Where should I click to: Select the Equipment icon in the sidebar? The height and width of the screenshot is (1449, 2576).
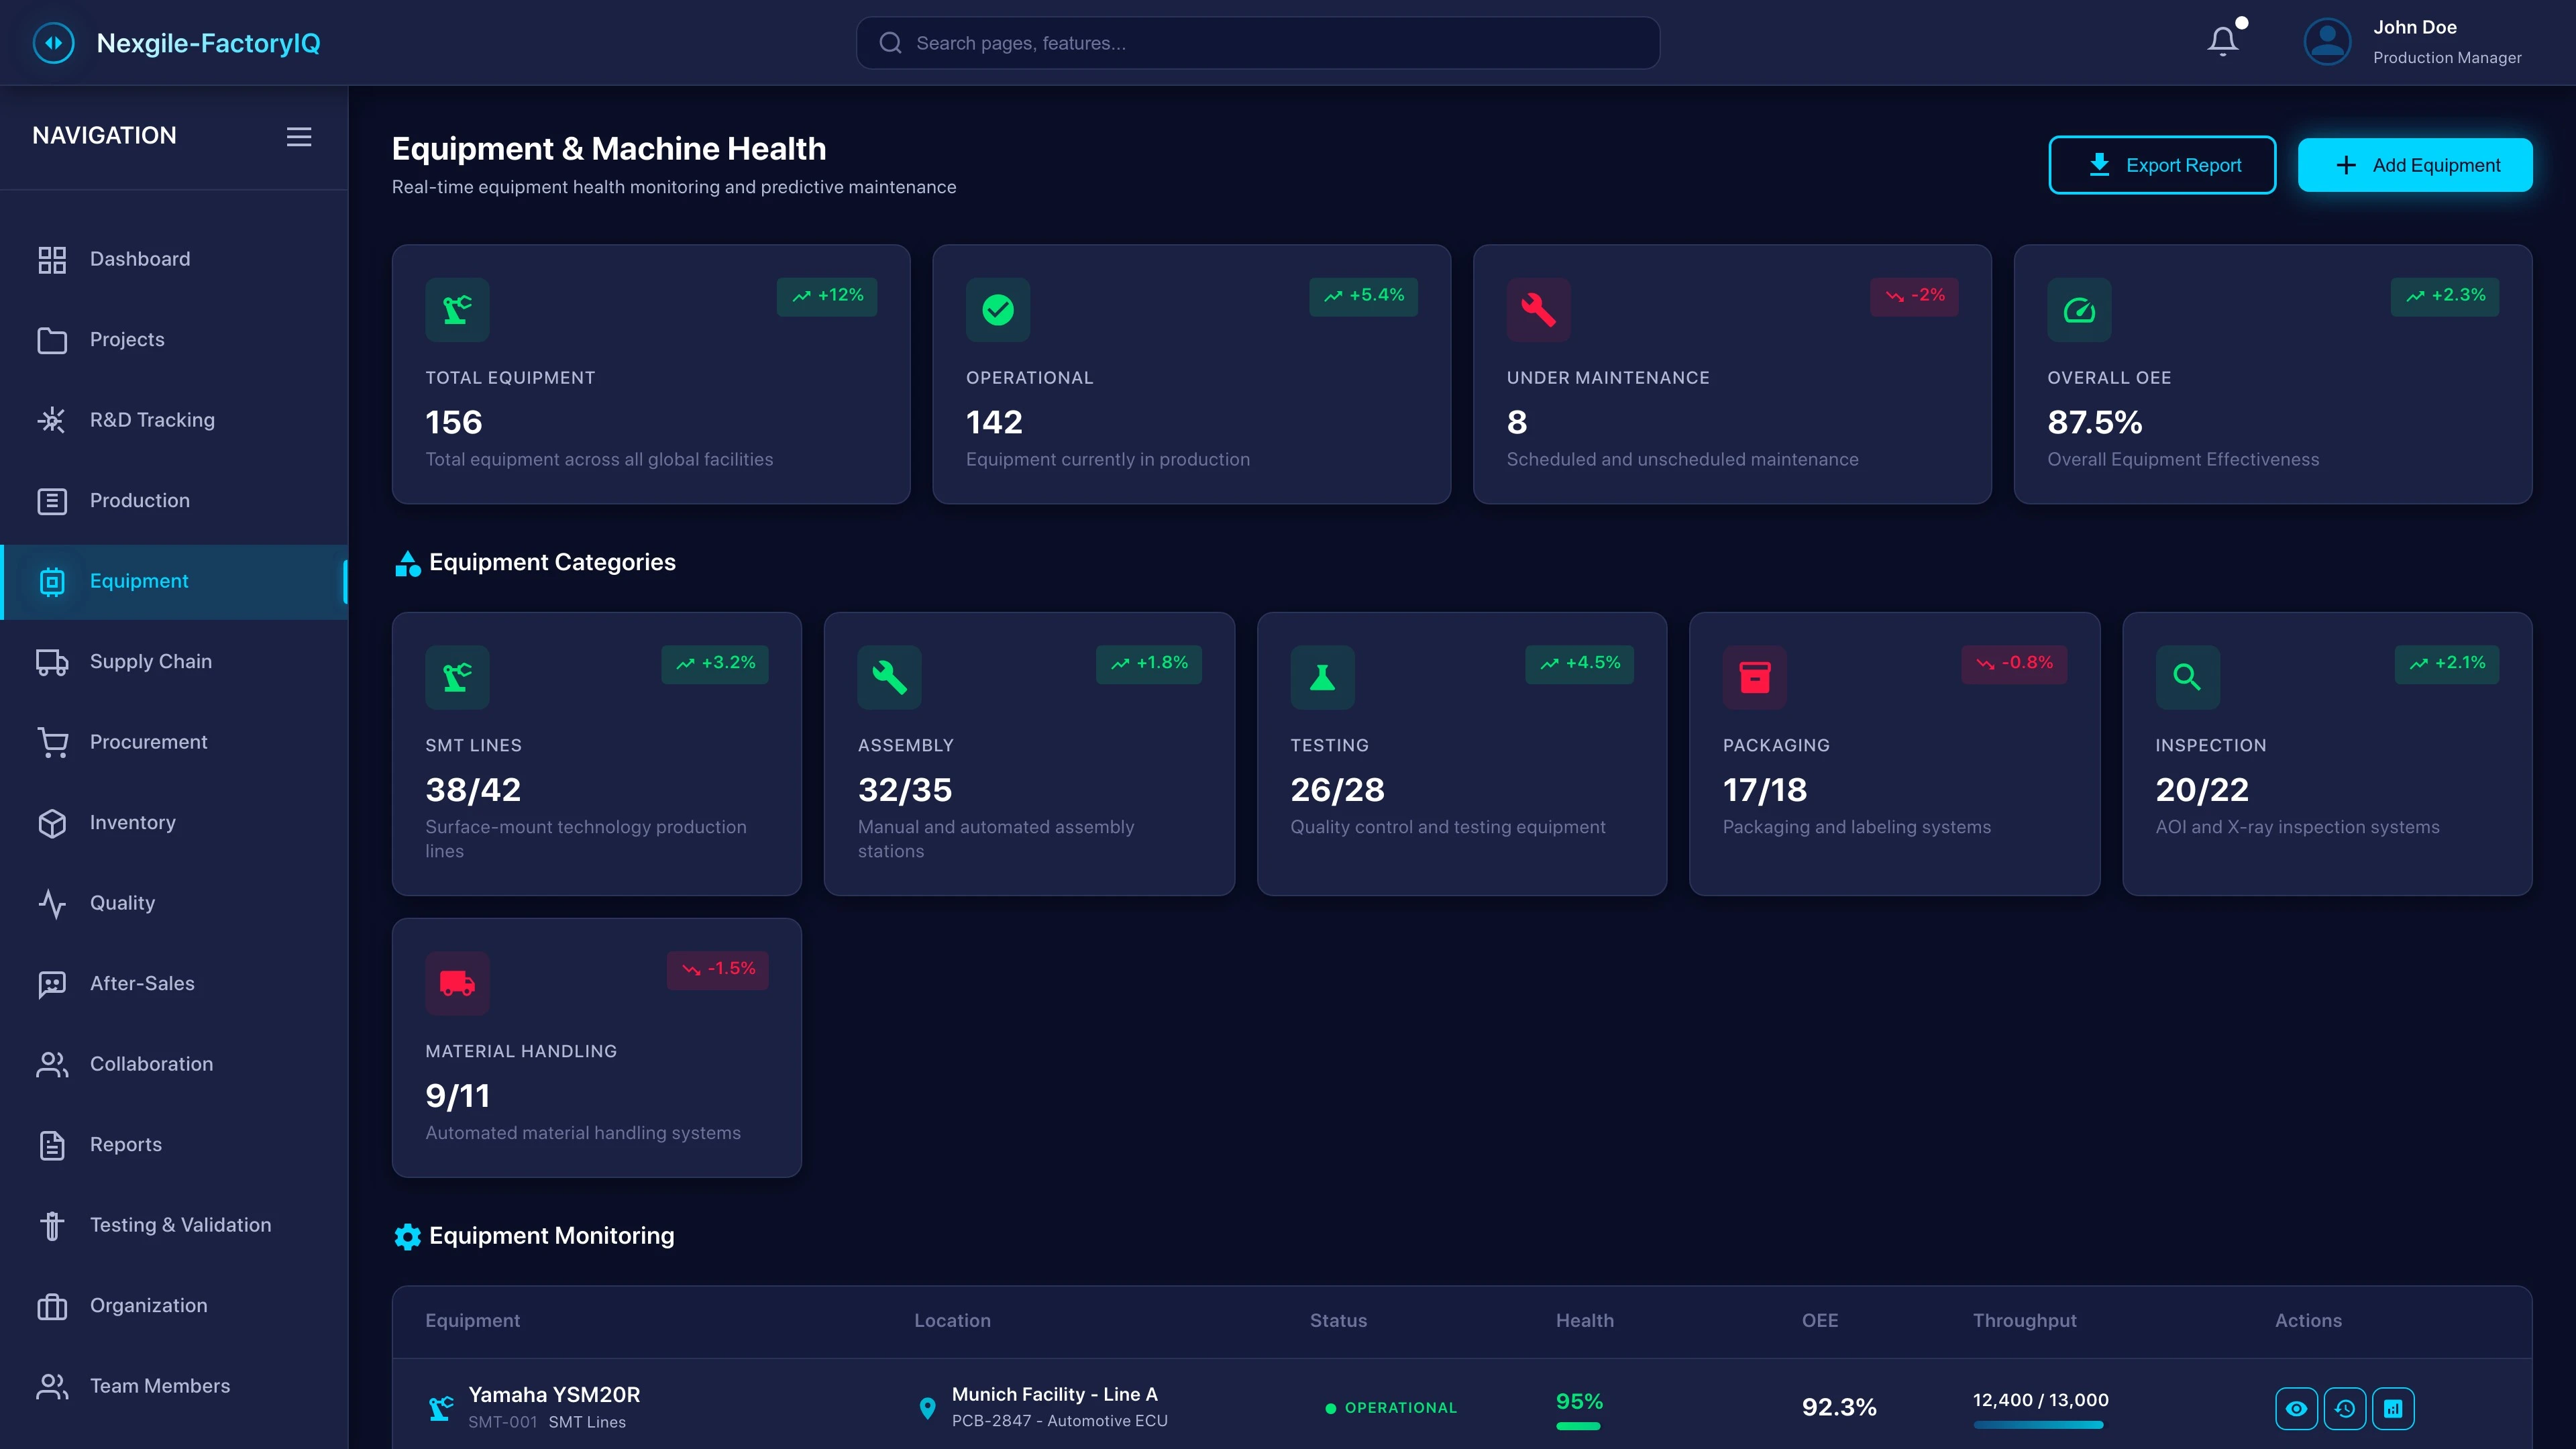tap(51, 581)
